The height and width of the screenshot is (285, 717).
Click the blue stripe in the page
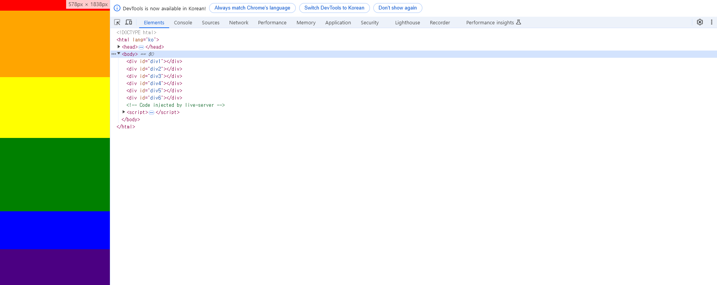(x=55, y=230)
